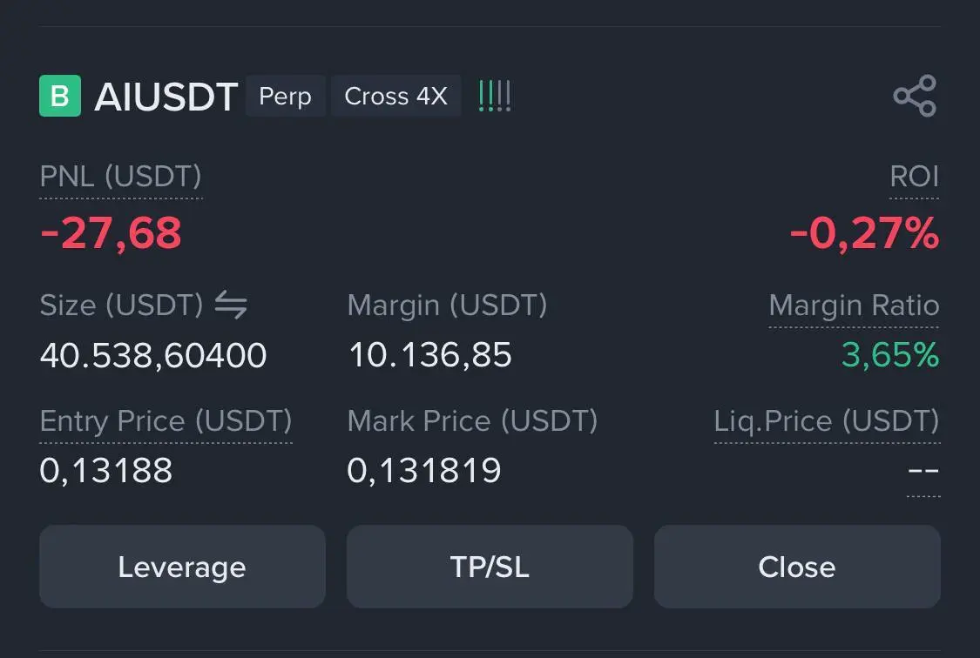Tap the share position icon
This screenshot has width=980, height=658.
[x=915, y=96]
